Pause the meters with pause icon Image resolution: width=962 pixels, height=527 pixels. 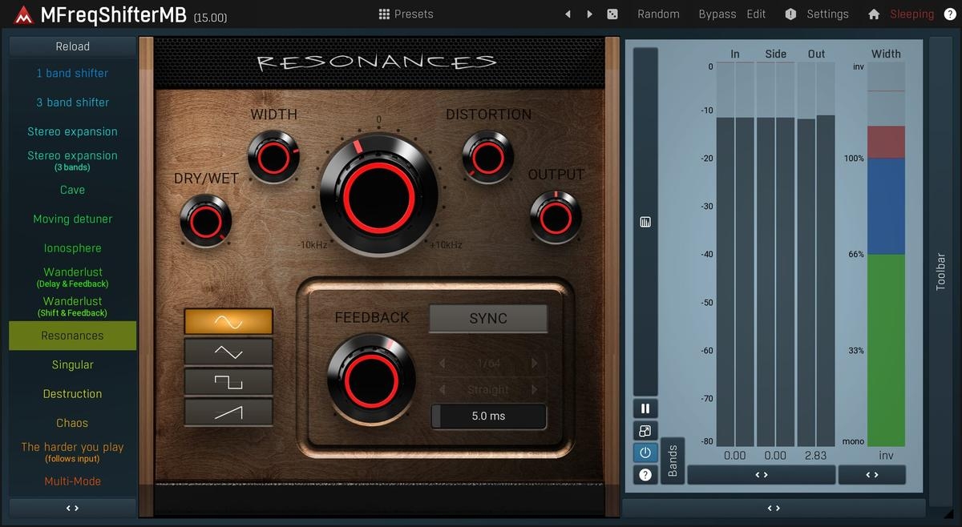point(645,408)
